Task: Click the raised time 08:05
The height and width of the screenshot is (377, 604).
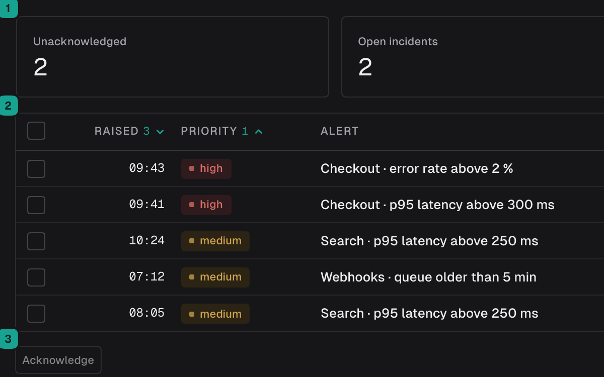Action: tap(147, 313)
